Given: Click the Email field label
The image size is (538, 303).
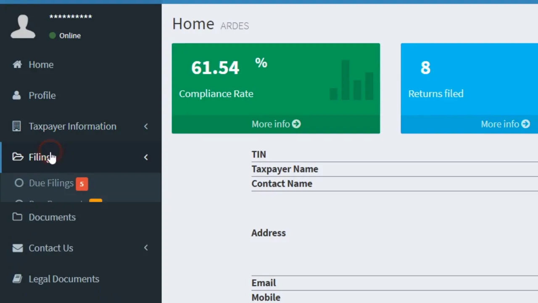Looking at the screenshot, I should pos(264,283).
